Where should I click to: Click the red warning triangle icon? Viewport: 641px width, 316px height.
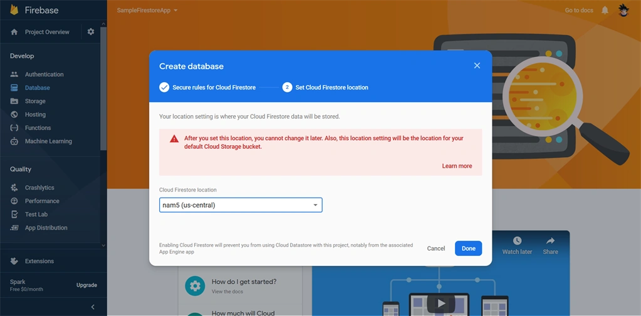click(x=175, y=139)
